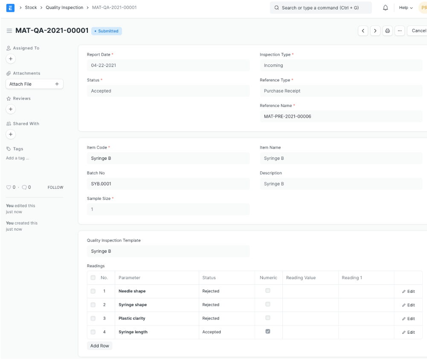Toggle select-all checkbox in Readings header
The height and width of the screenshot is (364, 427).
pyautogui.click(x=93, y=277)
